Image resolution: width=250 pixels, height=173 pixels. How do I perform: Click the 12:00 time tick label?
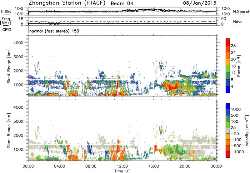pos(122,166)
